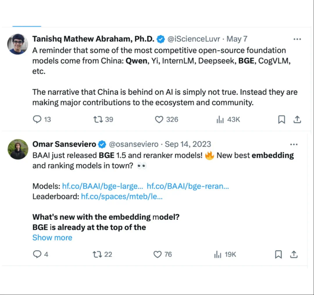Screen dimensions: 314x295
Task: Open Tanishq Mathew Abraham's profile picture
Action: coord(18,44)
